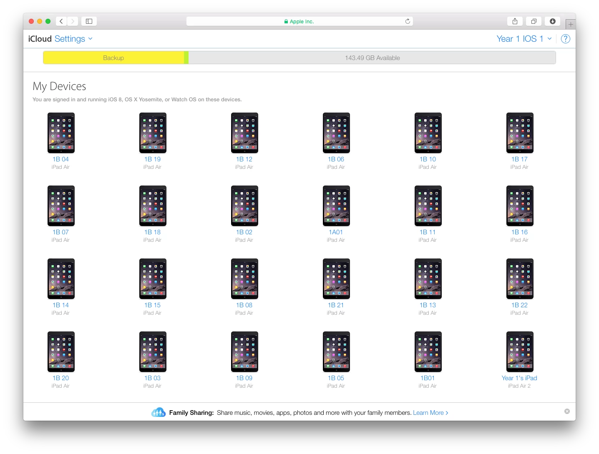
Task: Select the 1B 04 iPad thumbnail
Action: point(61,133)
